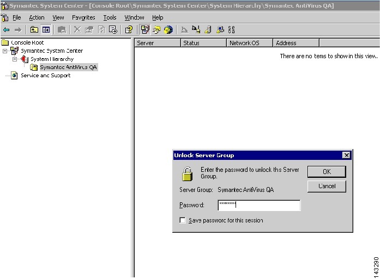Open the File menu
The width and height of the screenshot is (380, 279).
tap(17, 17)
